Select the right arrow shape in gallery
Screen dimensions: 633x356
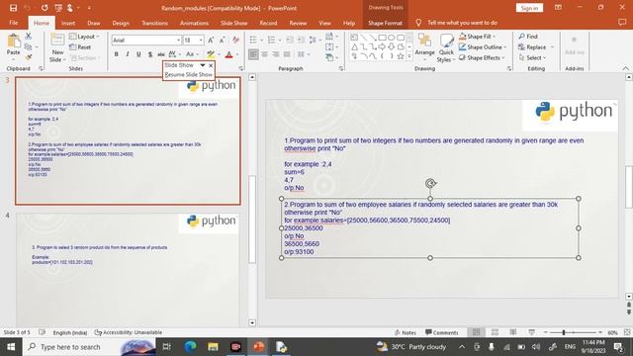point(382,46)
